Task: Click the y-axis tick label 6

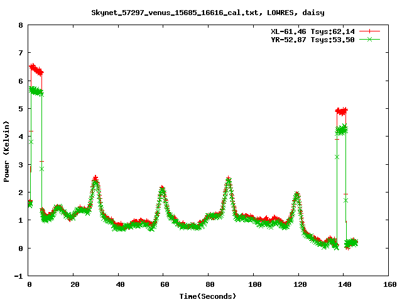Action: (21, 81)
